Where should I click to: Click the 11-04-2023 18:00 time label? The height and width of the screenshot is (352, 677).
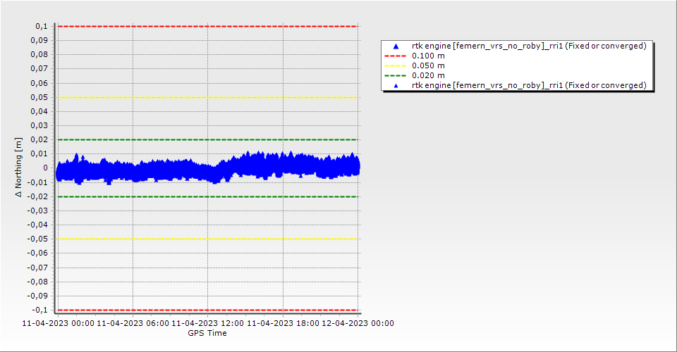tap(283, 323)
